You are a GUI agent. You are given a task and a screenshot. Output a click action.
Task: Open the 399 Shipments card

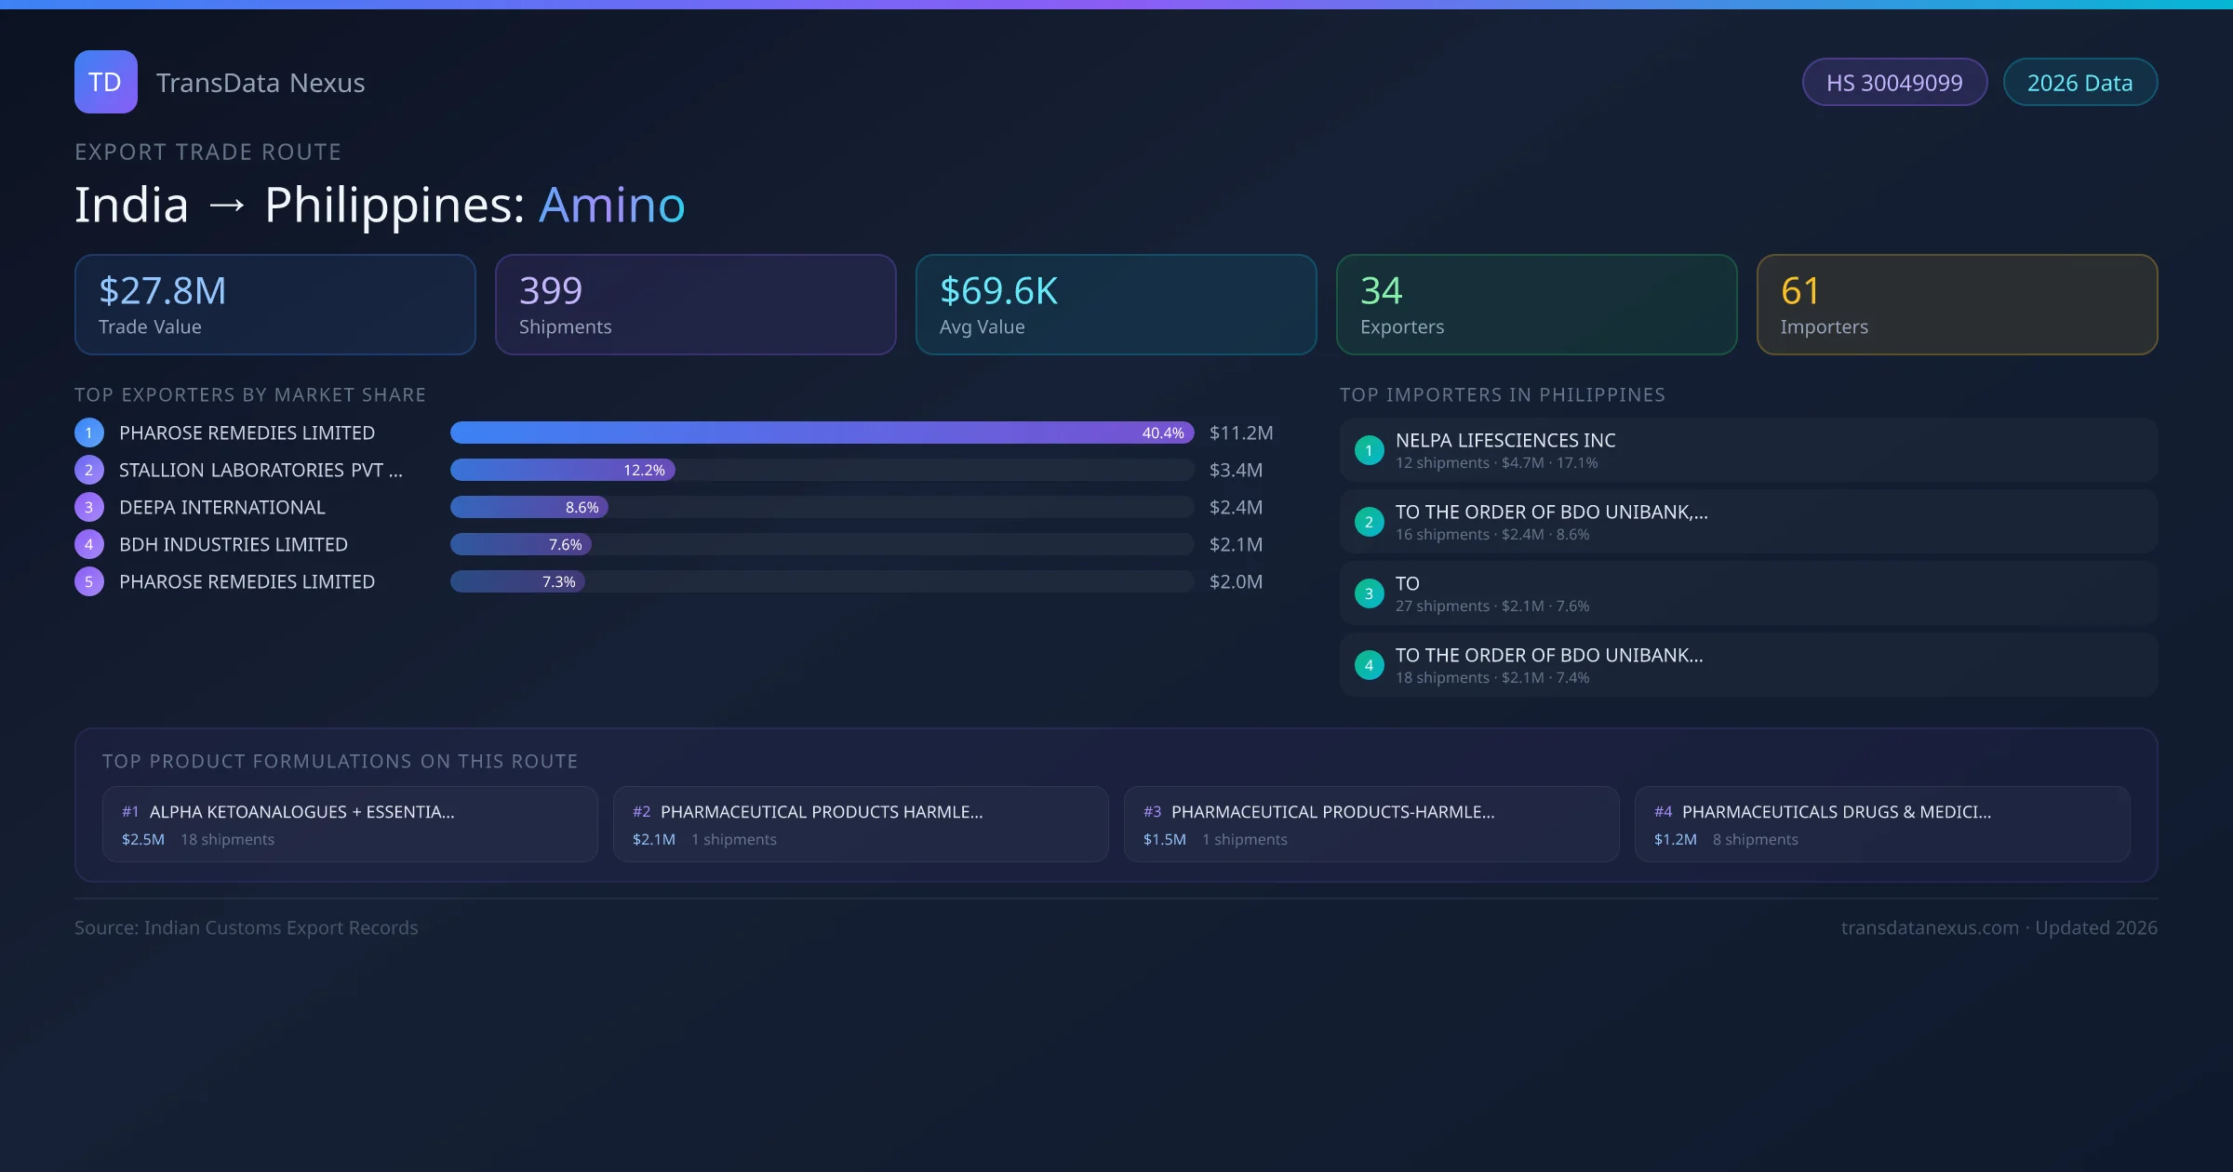[695, 304]
